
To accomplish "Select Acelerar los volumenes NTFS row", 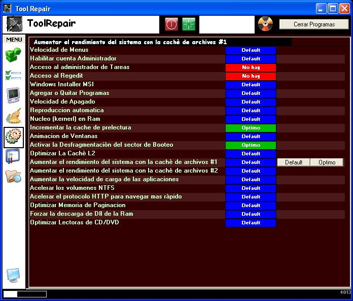I will click(x=72, y=188).
